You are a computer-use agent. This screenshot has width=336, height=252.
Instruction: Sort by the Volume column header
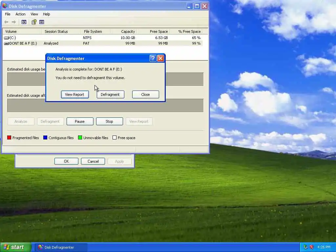[22, 31]
